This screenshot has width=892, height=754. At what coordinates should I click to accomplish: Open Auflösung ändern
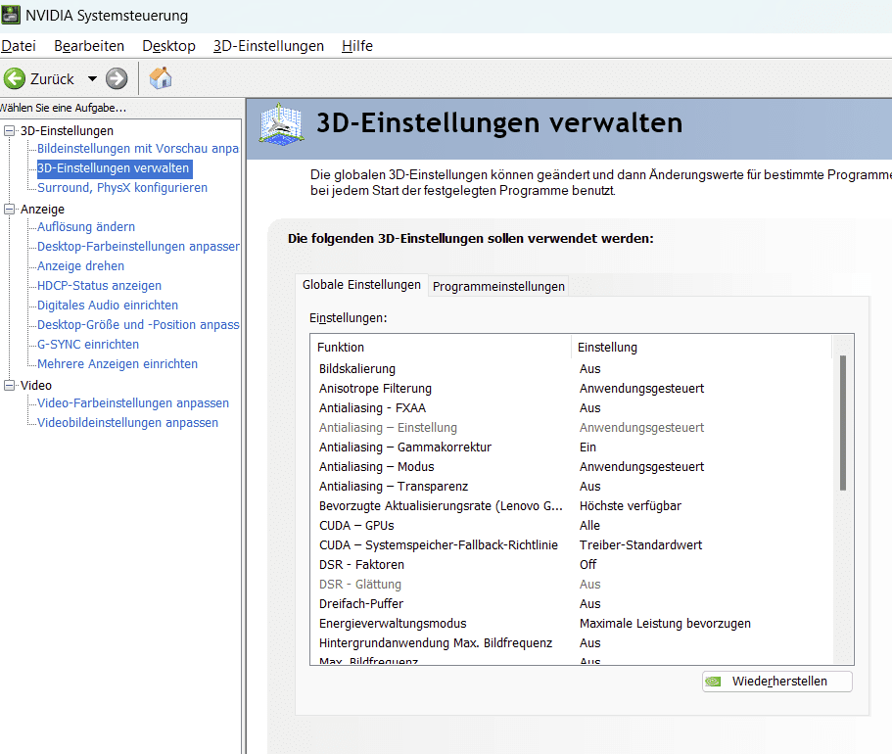[x=86, y=227]
